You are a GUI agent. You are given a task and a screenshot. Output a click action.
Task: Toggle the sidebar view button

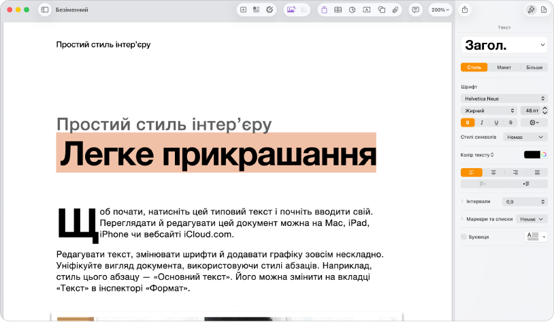coord(45,10)
